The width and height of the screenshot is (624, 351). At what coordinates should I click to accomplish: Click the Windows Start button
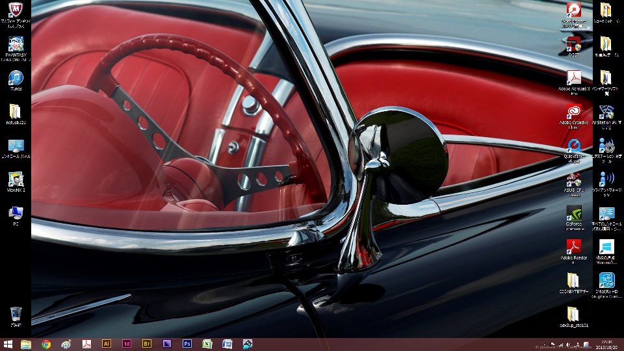pyautogui.click(x=8, y=344)
